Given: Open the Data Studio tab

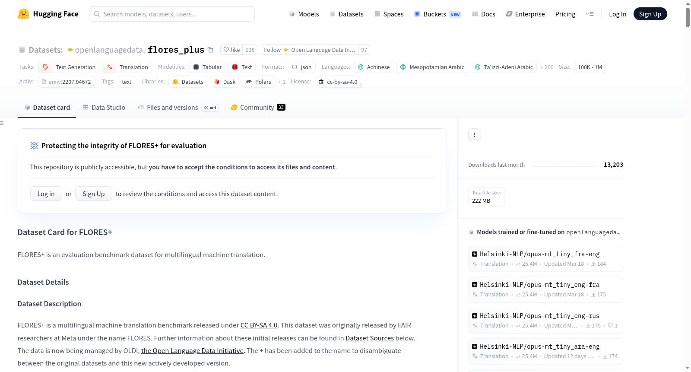Looking at the screenshot, I should [x=104, y=108].
